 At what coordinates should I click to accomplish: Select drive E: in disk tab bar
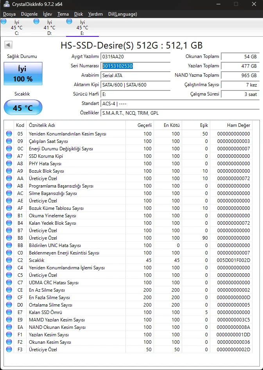82,27
